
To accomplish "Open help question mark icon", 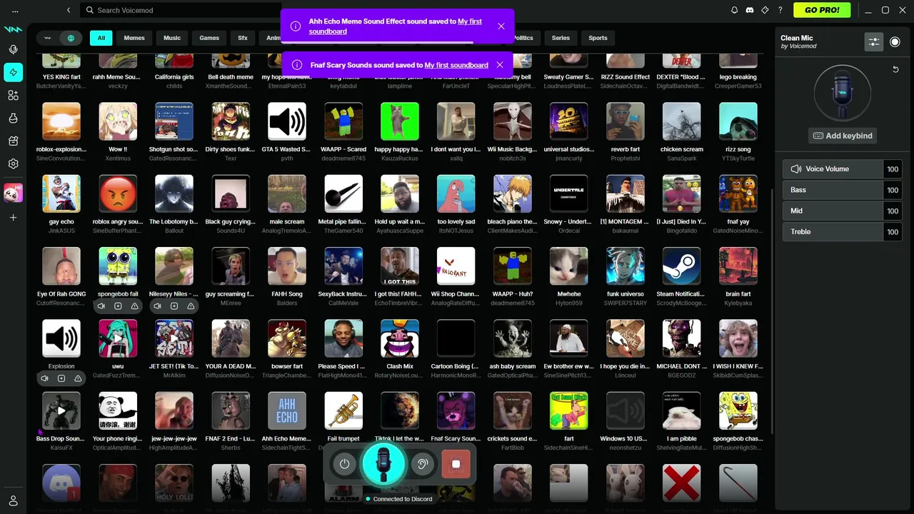I will (x=780, y=10).
